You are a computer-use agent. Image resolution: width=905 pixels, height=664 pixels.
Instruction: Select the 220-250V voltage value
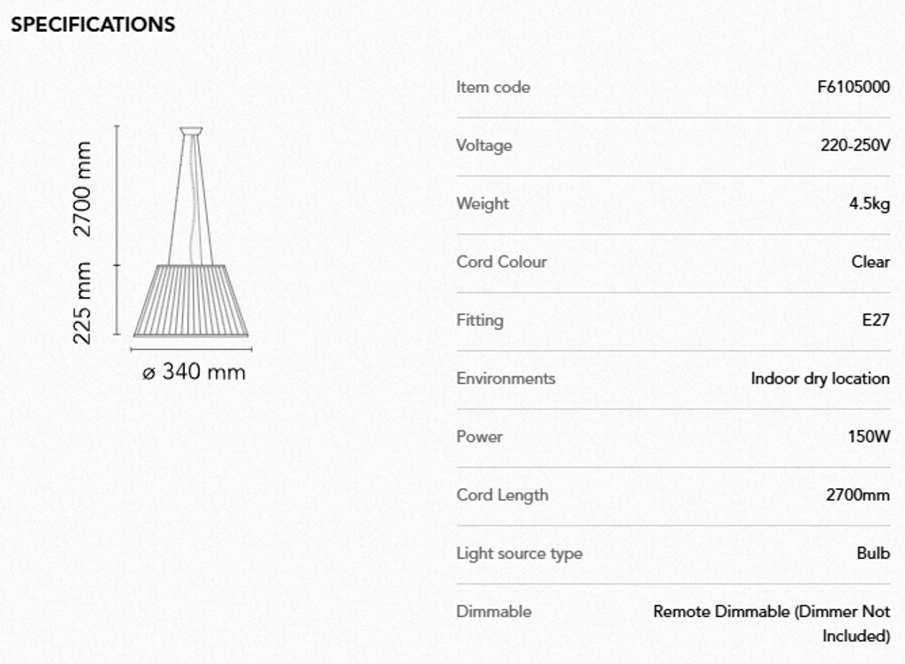pyautogui.click(x=855, y=145)
